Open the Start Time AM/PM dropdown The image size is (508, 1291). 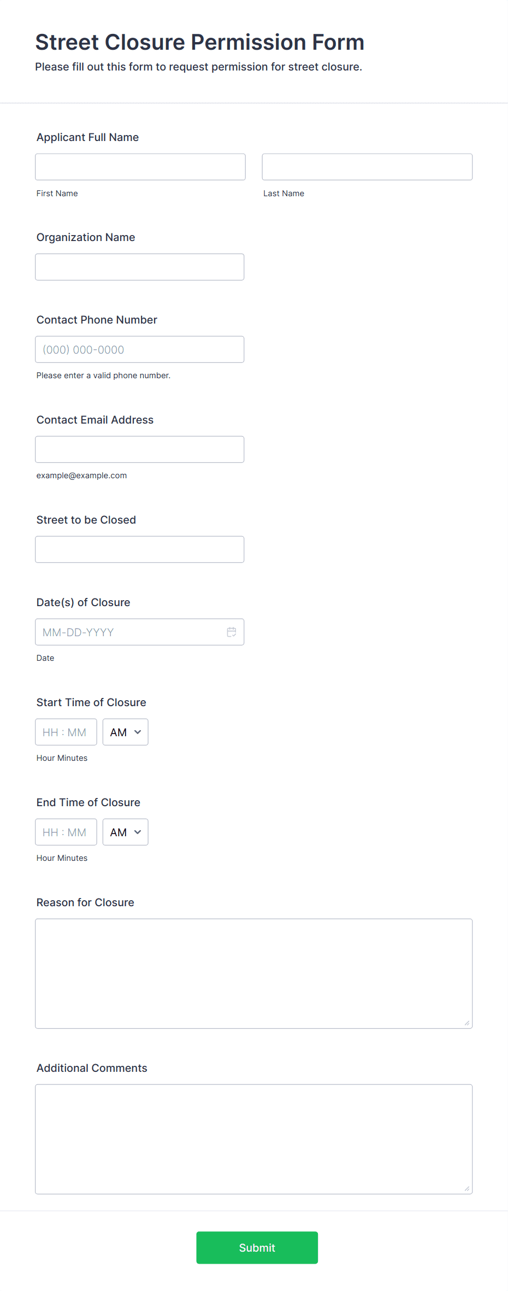pyautogui.click(x=126, y=732)
